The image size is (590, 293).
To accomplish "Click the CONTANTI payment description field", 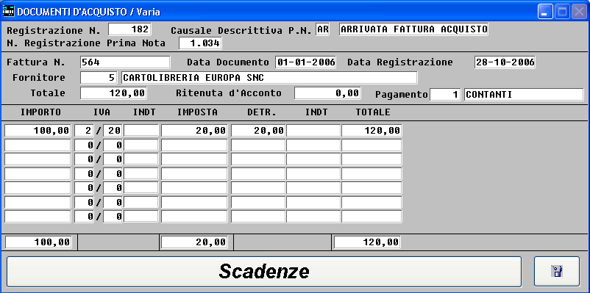I will (x=524, y=94).
